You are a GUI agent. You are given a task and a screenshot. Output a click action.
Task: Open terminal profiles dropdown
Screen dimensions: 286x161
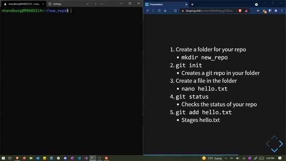point(102,4)
